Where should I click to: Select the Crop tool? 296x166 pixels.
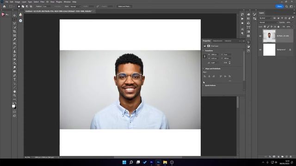click(14, 31)
